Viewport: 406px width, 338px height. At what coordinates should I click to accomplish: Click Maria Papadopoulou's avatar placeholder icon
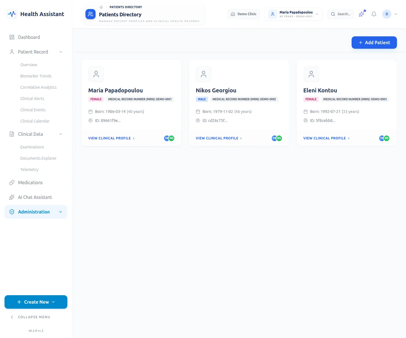[96, 74]
